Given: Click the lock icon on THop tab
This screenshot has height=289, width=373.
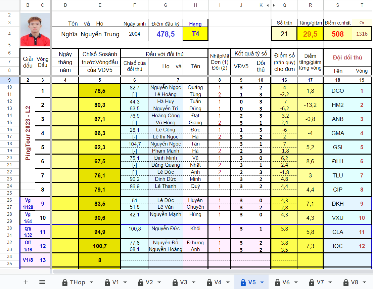Looking at the screenshot, I should [65, 282].
